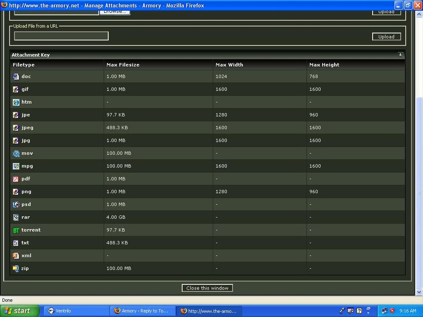Click the torrent BT filetype icon
423x317 pixels.
[16, 230]
